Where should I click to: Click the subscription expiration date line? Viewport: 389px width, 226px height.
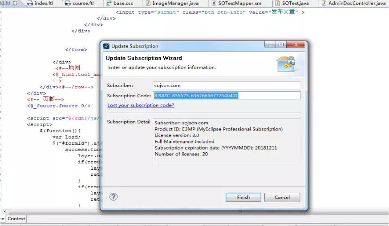click(x=215, y=148)
